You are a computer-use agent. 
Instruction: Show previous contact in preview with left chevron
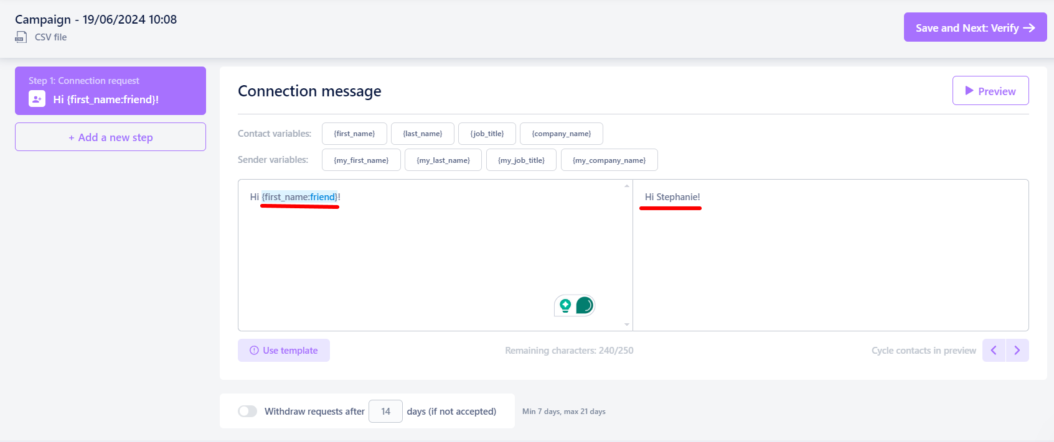(994, 351)
